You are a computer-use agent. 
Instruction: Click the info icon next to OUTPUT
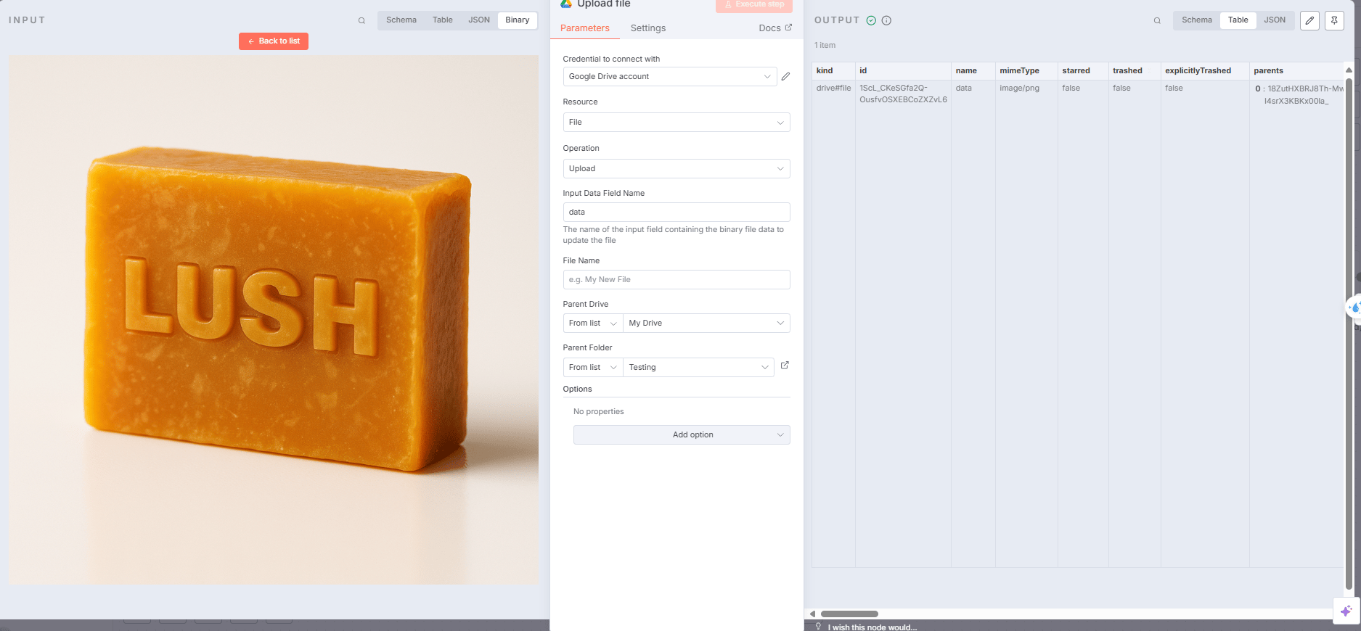coord(886,20)
